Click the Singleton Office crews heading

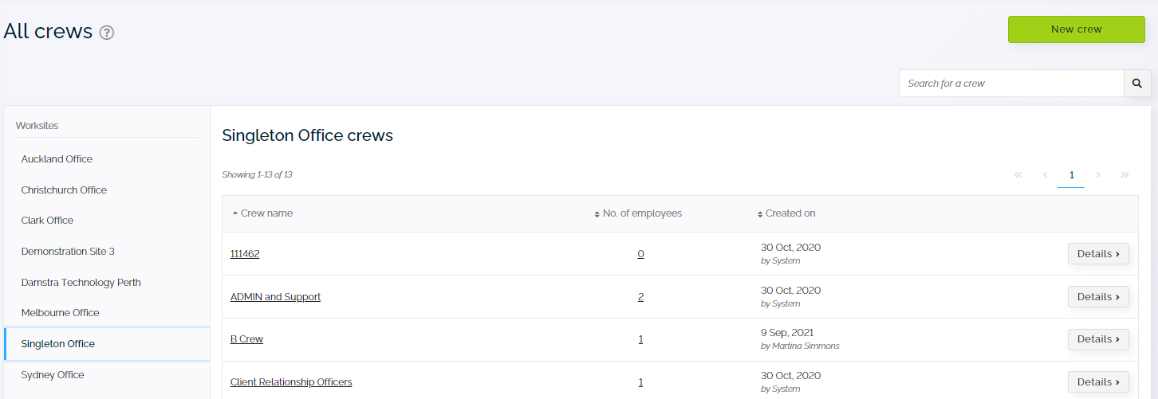[x=307, y=135]
